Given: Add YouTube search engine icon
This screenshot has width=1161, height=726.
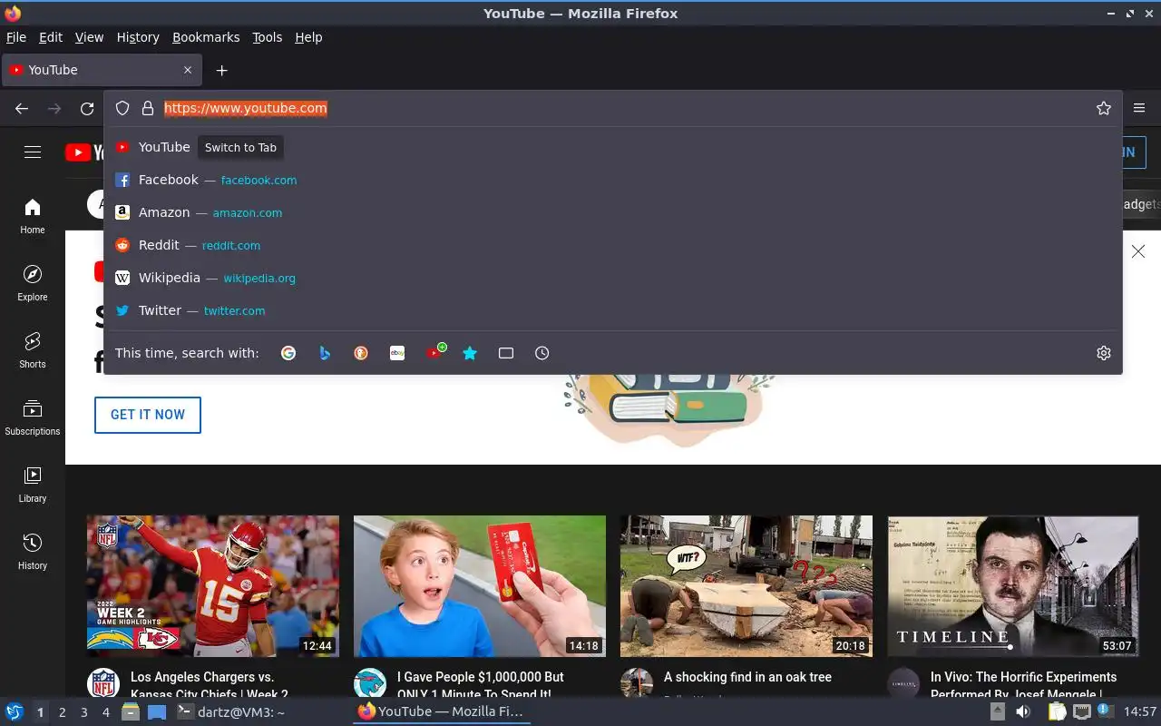Looking at the screenshot, I should coord(435,352).
